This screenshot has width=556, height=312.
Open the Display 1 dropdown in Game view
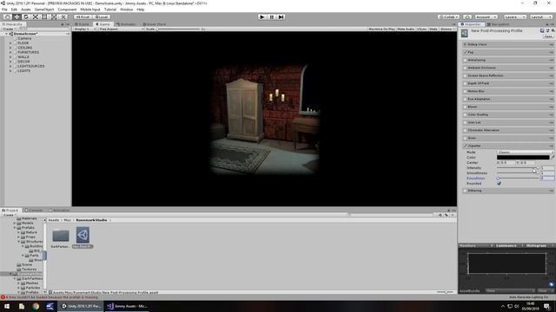(x=84, y=29)
